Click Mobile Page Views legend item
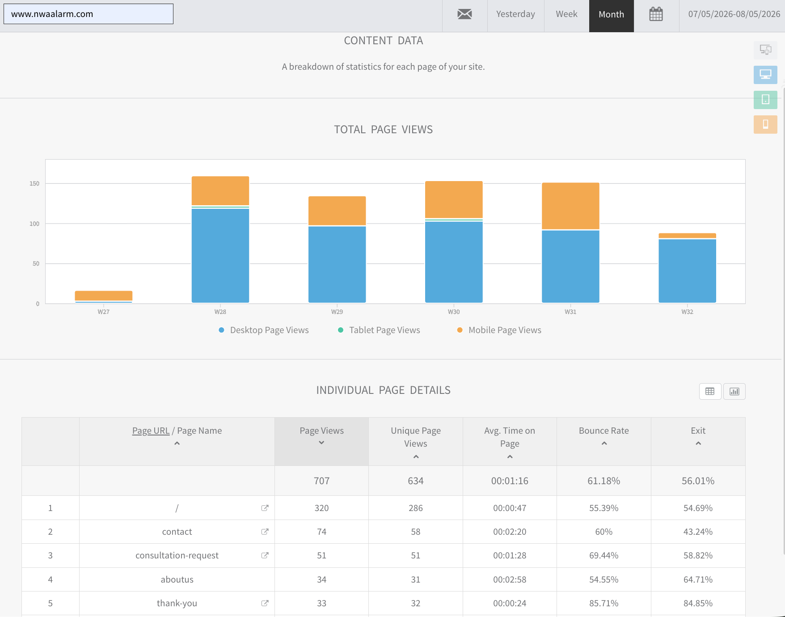Viewport: 785px width, 617px height. tap(499, 330)
